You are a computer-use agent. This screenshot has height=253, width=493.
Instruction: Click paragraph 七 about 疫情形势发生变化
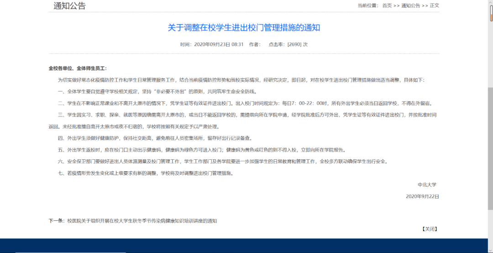[x=146, y=173]
